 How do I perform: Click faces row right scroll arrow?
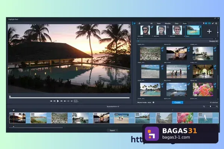click(x=215, y=39)
